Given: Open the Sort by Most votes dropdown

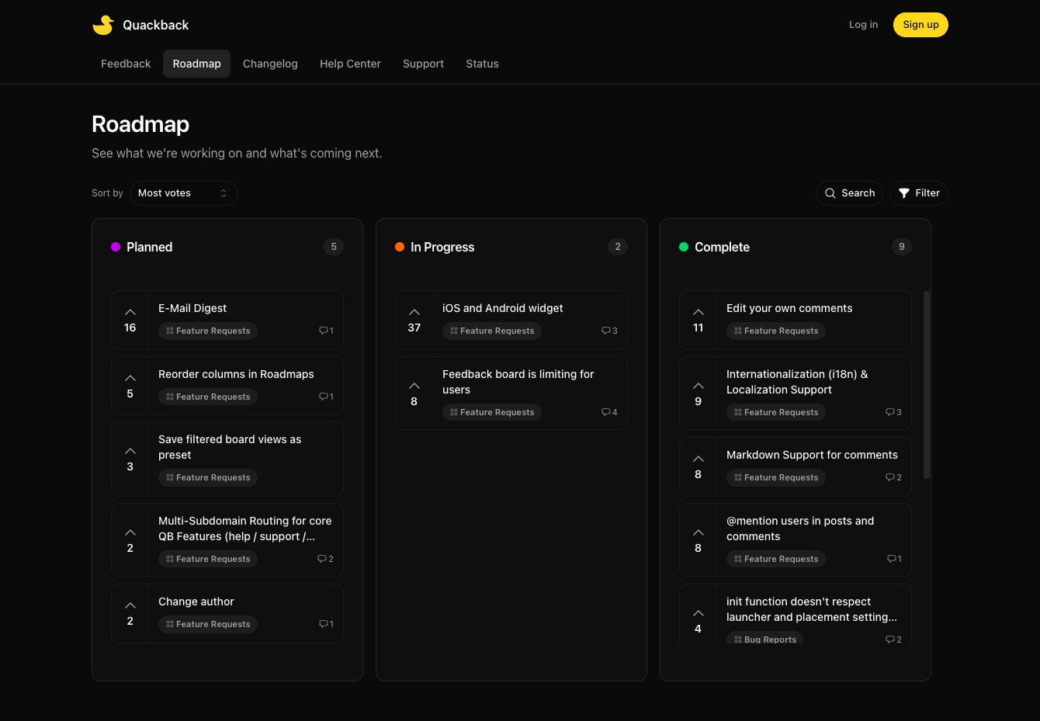Looking at the screenshot, I should 183,193.
